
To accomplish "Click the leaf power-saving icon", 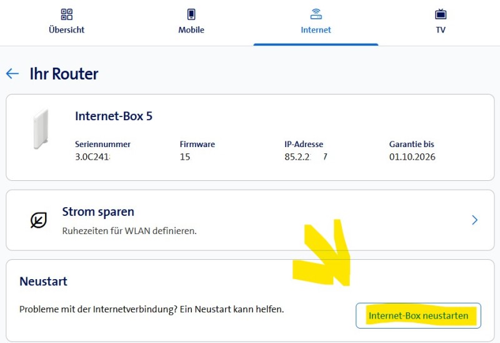I will click(x=39, y=220).
